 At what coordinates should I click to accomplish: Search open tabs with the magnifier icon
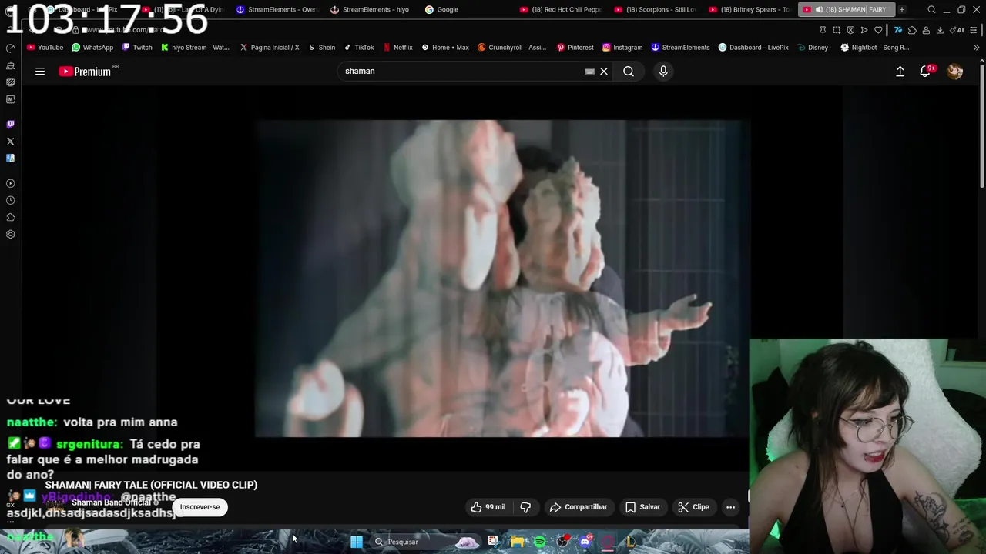931,9
